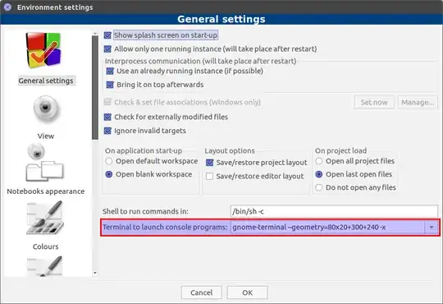Click 'Terminal to launch console programs:' label
Image resolution: width=443 pixels, height=304 pixels.
tap(165, 227)
